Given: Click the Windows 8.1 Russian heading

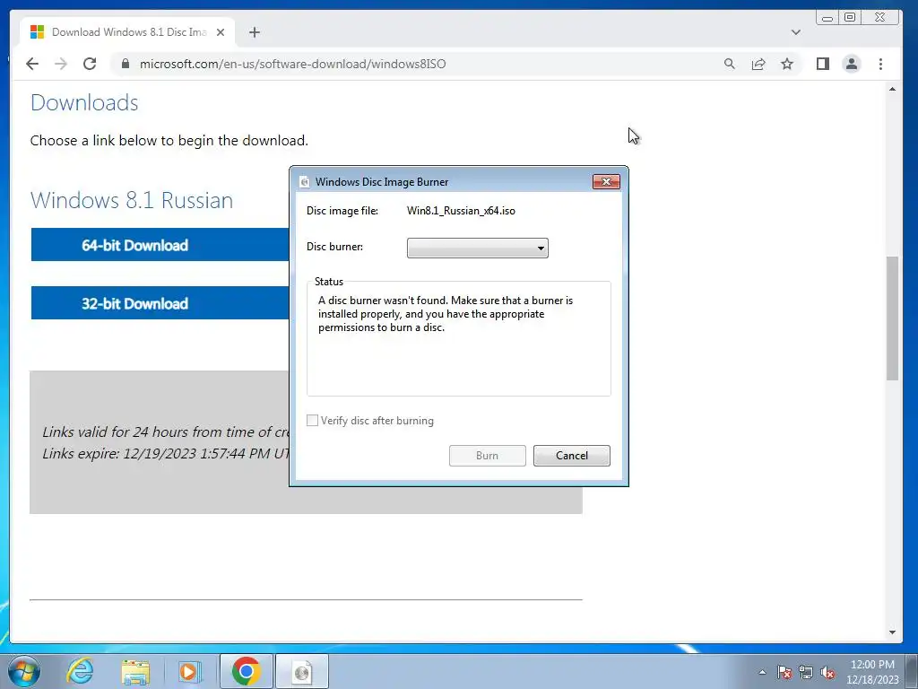Looking at the screenshot, I should pyautogui.click(x=132, y=200).
